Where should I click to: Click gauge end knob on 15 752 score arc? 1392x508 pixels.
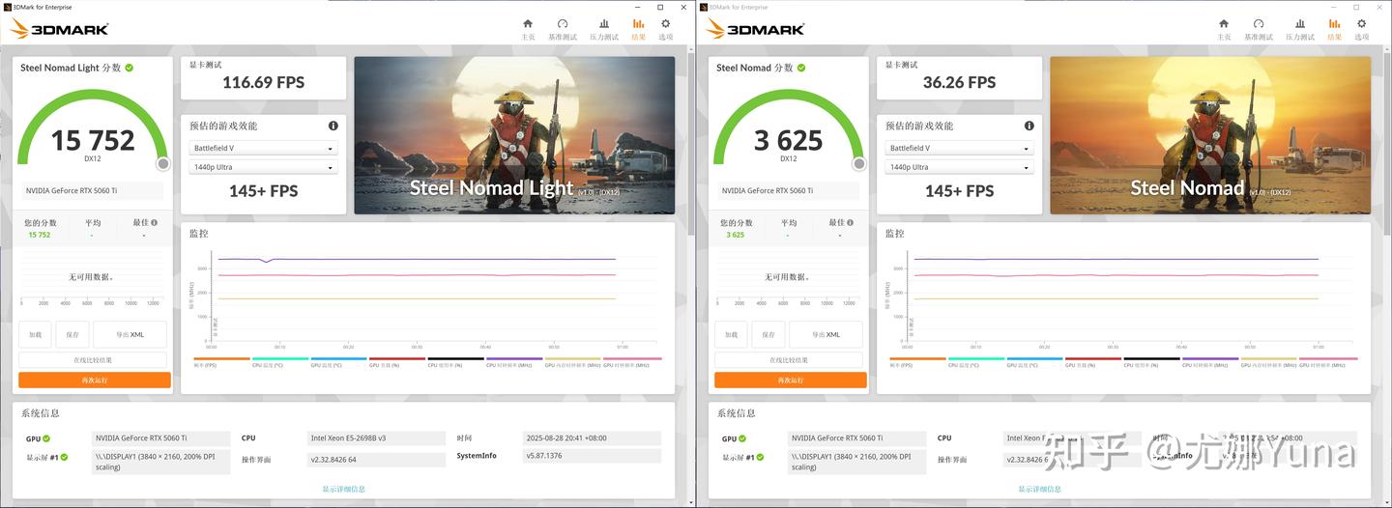[x=163, y=164]
